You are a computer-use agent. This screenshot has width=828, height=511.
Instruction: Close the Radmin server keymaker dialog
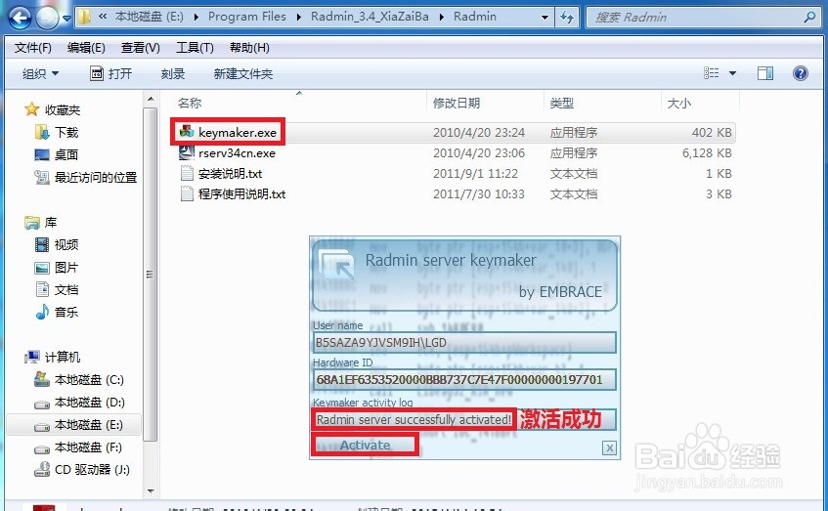coord(609,448)
